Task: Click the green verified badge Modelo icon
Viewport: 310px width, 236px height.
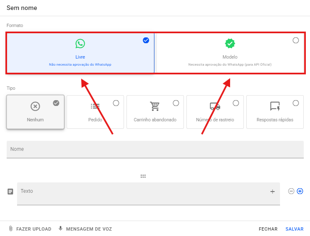Action: coord(230,44)
